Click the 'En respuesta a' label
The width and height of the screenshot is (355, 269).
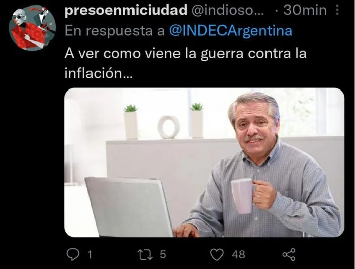[x=115, y=31]
